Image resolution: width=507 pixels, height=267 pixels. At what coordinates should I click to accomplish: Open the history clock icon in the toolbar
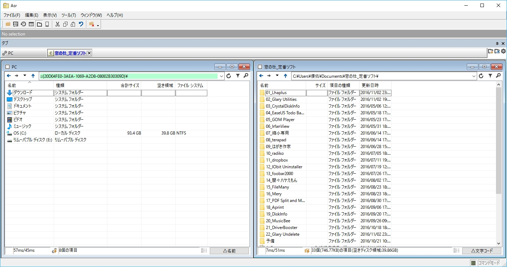tap(23, 24)
